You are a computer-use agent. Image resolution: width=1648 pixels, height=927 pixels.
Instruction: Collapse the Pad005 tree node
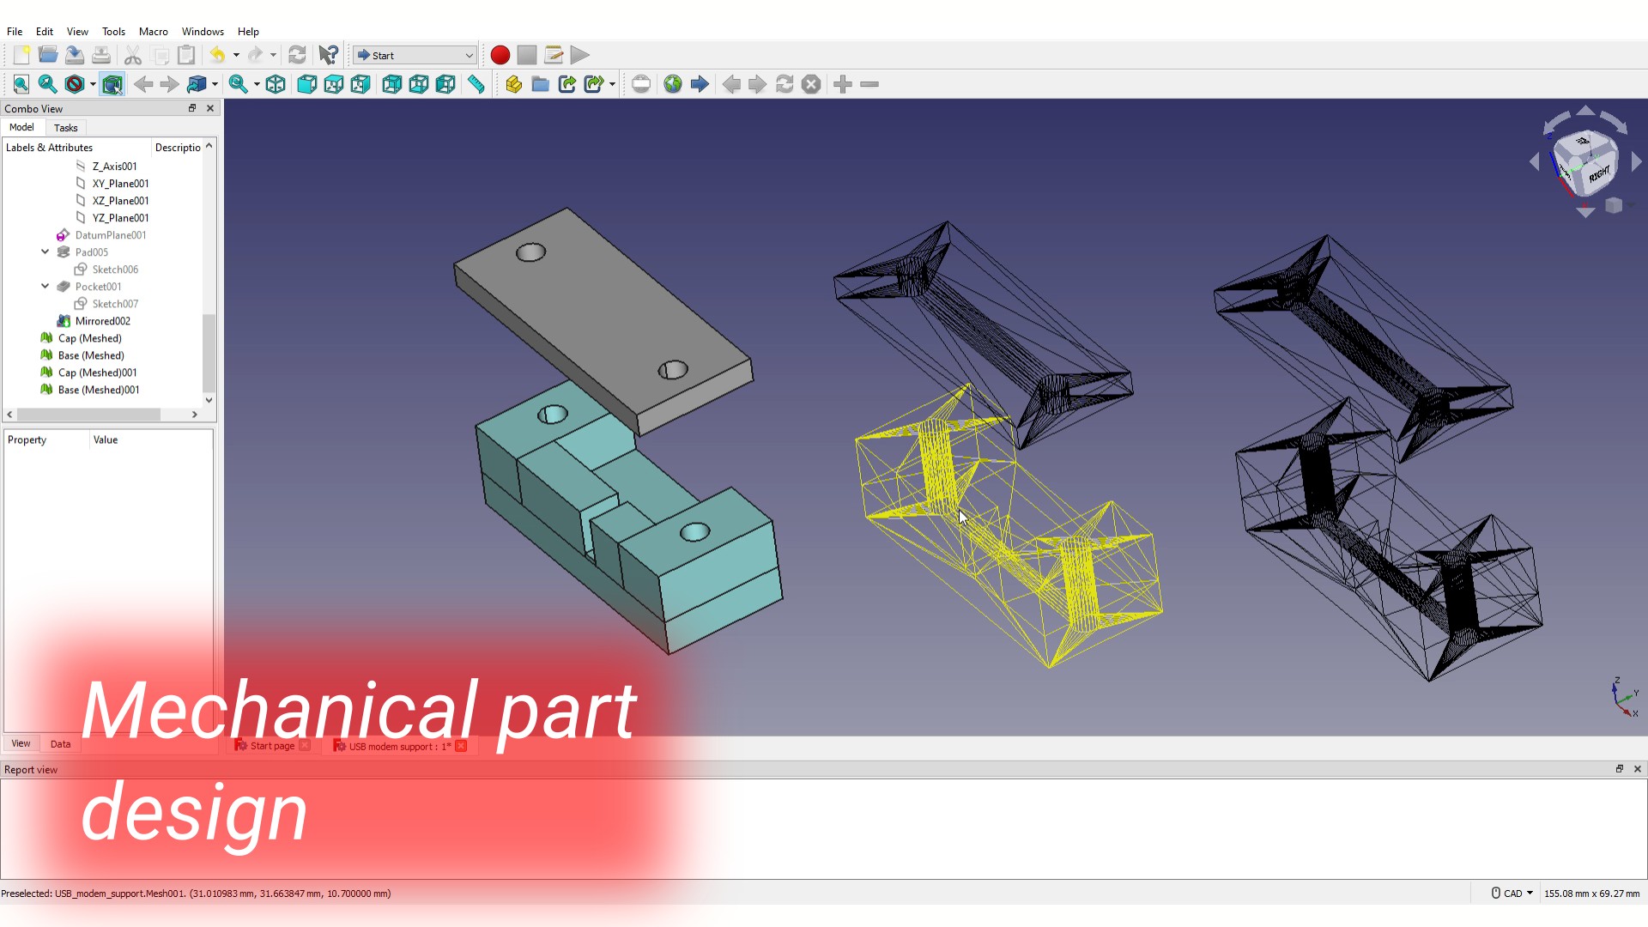(45, 252)
